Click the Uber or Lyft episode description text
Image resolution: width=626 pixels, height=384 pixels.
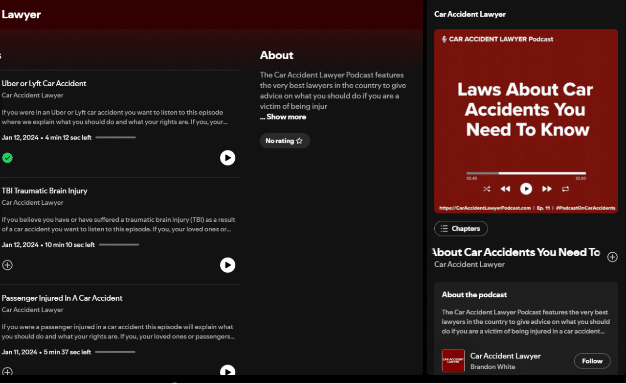click(115, 117)
